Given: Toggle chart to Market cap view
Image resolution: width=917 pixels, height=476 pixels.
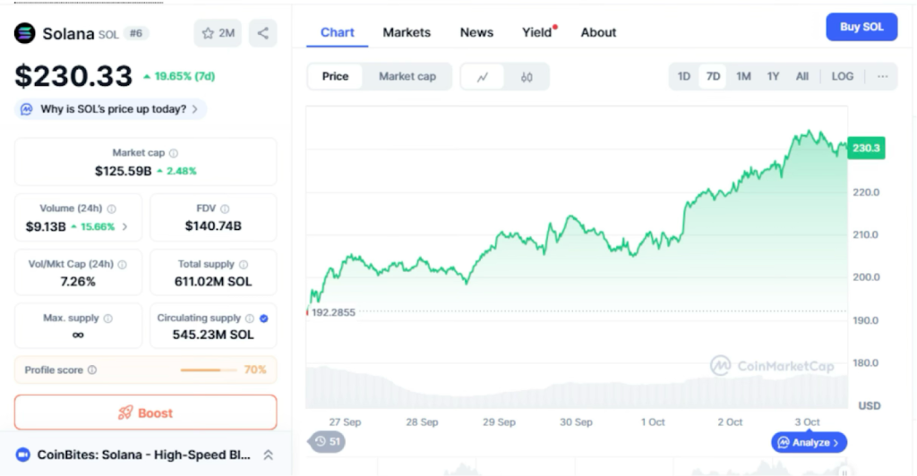Looking at the screenshot, I should (407, 76).
